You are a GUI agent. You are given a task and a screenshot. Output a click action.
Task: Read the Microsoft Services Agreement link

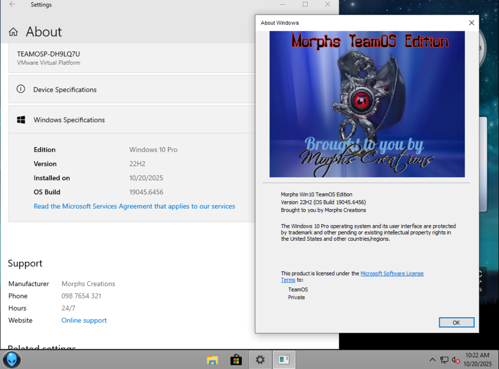point(135,206)
